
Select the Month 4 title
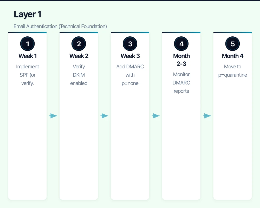(x=232, y=56)
